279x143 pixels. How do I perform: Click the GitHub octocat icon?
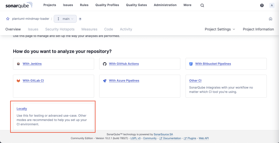(x=105, y=64)
